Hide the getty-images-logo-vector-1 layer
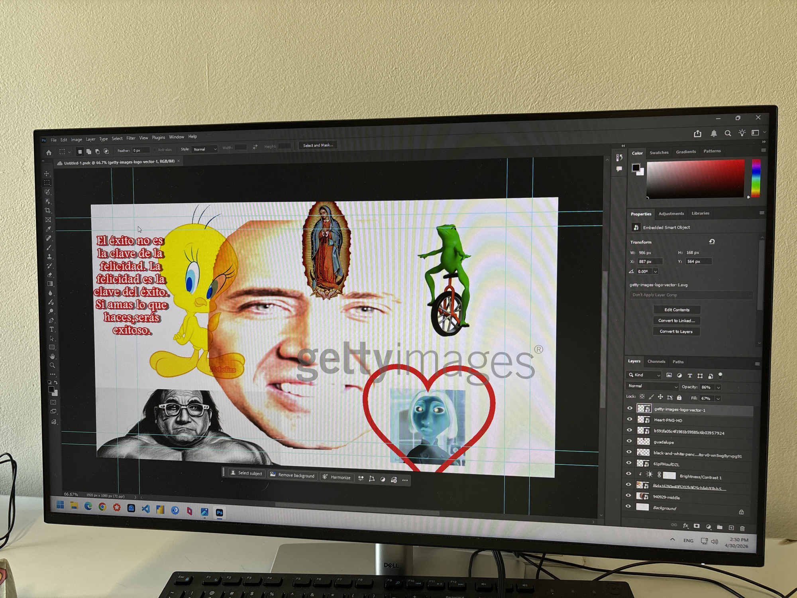The height and width of the screenshot is (598, 797). click(x=630, y=408)
